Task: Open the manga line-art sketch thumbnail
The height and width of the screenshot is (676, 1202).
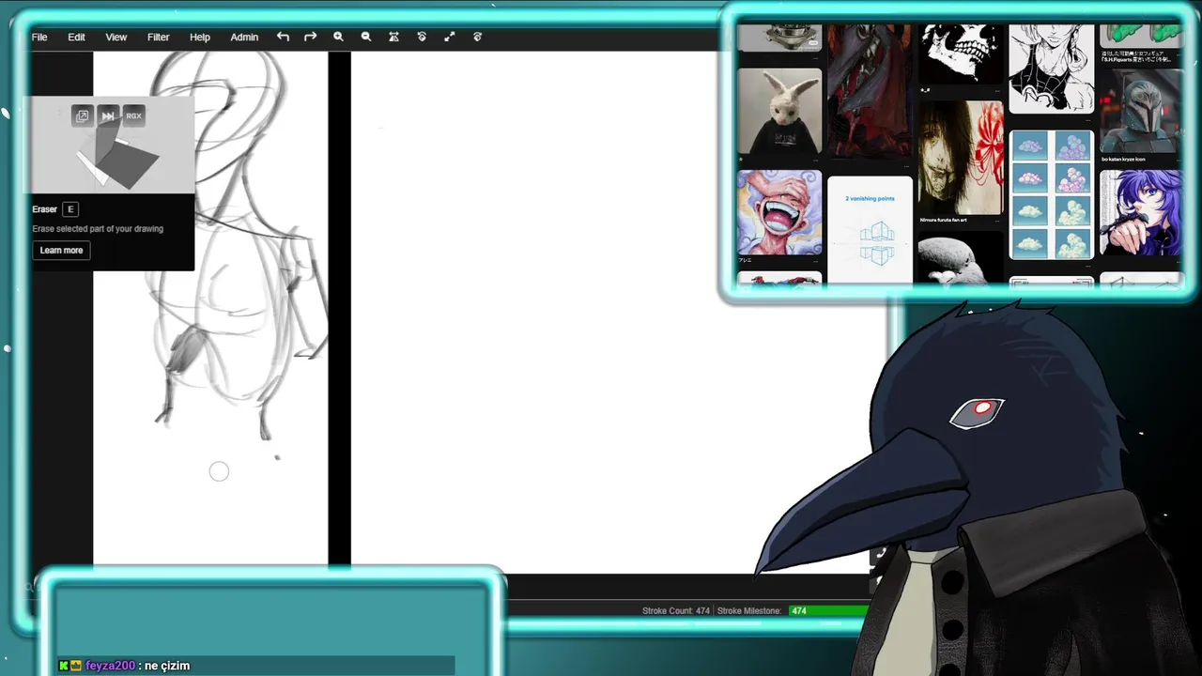Action: pyautogui.click(x=1051, y=69)
